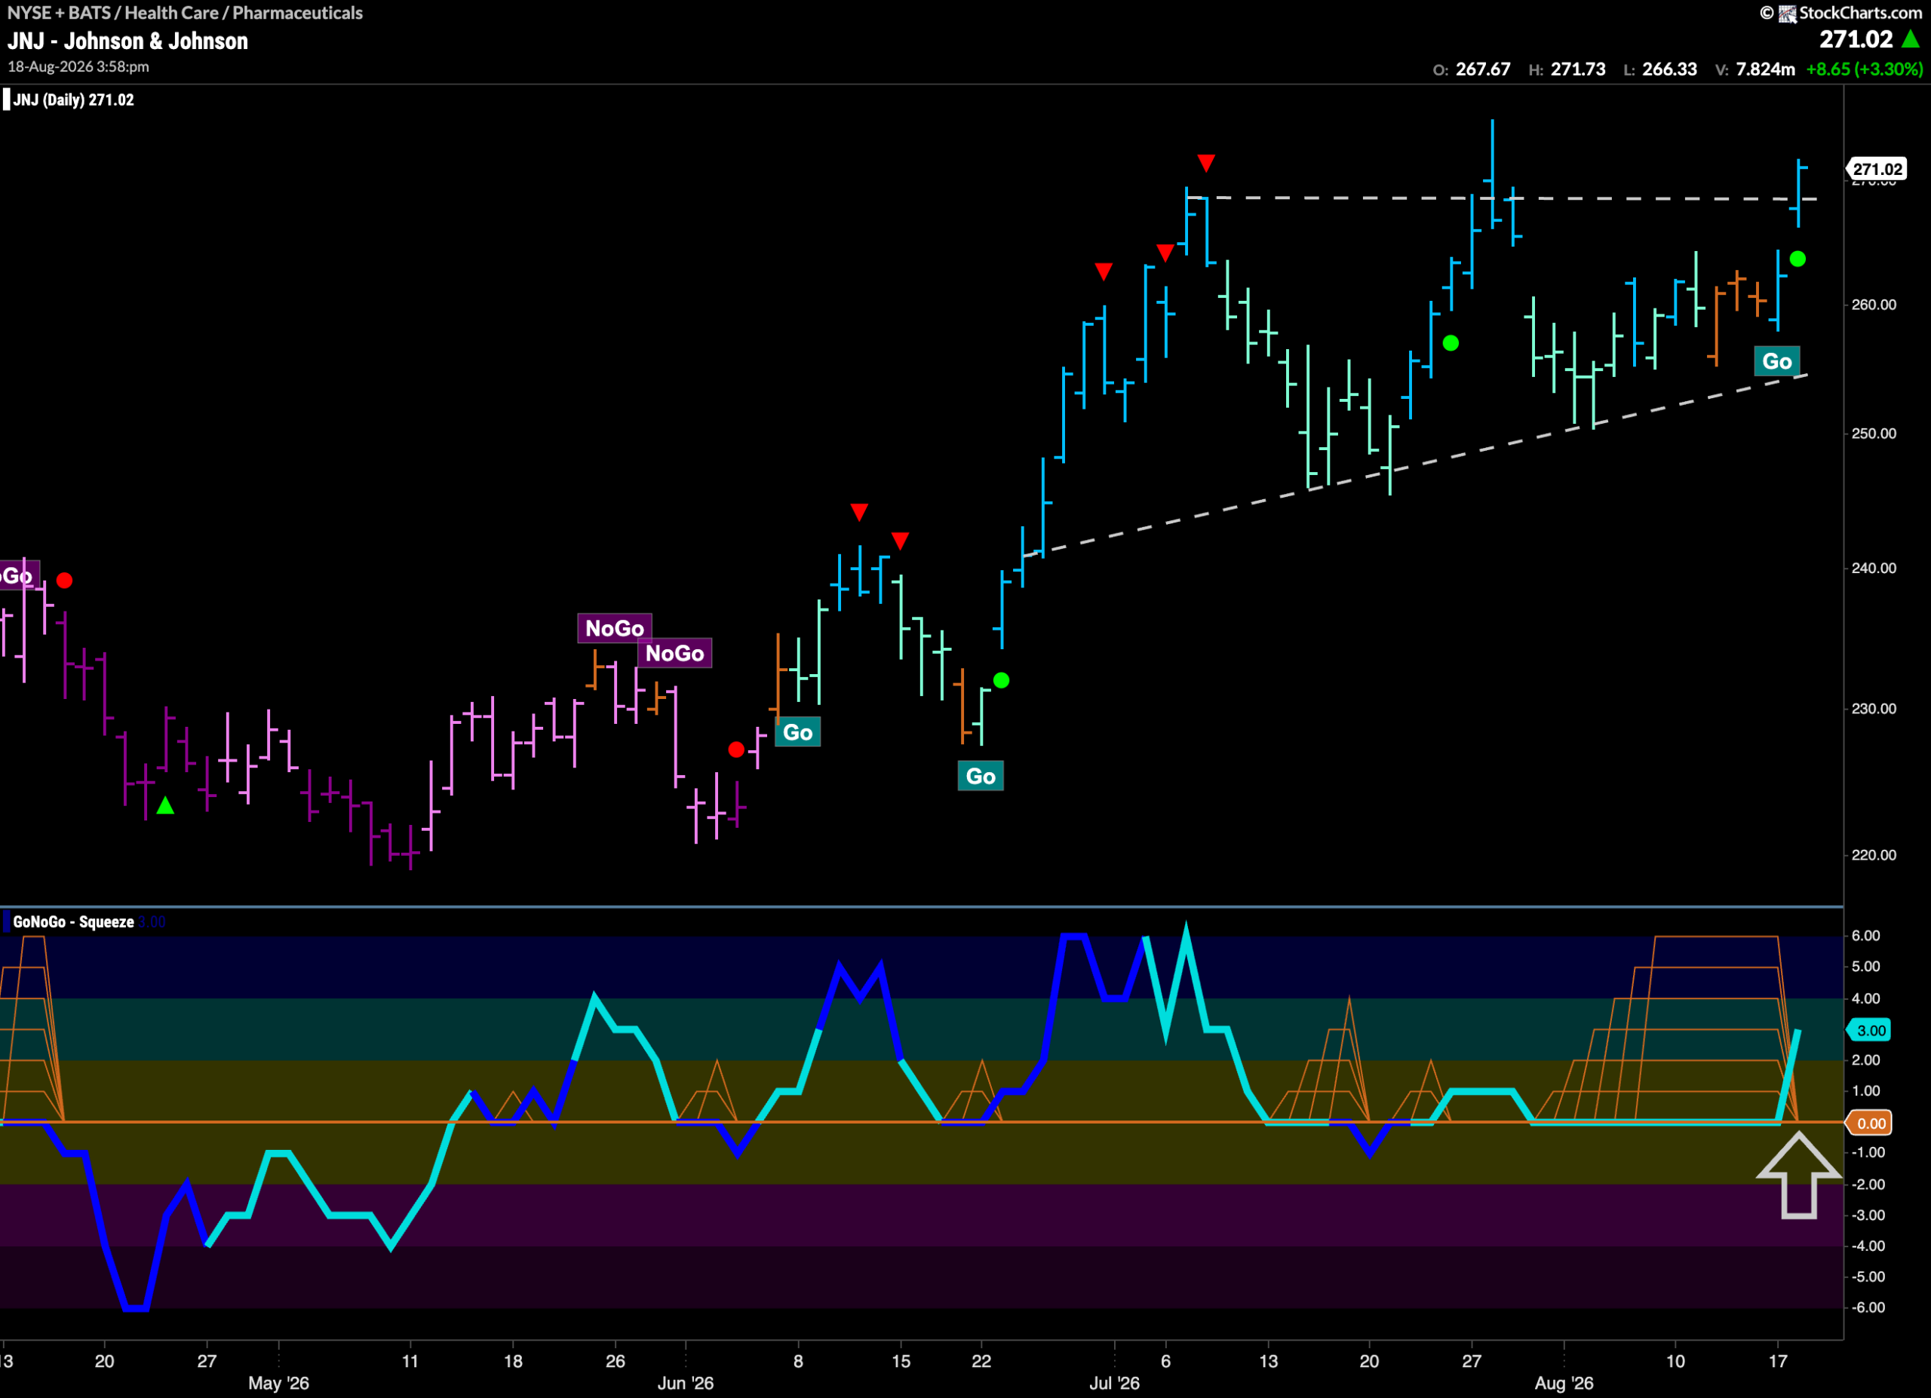Image resolution: width=1931 pixels, height=1398 pixels.
Task: Click the 230.00 price axis label
Action: (1874, 708)
